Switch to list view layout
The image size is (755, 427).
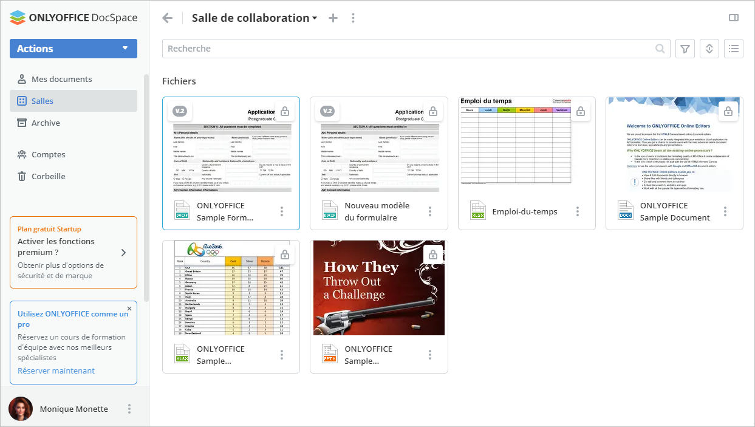click(x=734, y=49)
